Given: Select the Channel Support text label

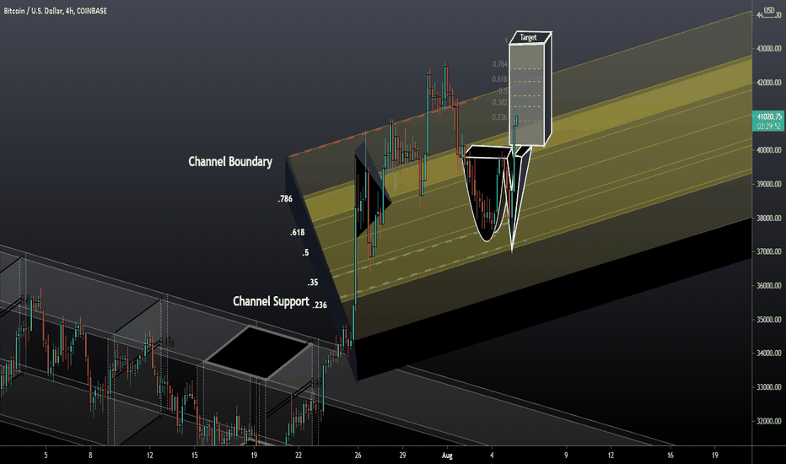Looking at the screenshot, I should [271, 301].
